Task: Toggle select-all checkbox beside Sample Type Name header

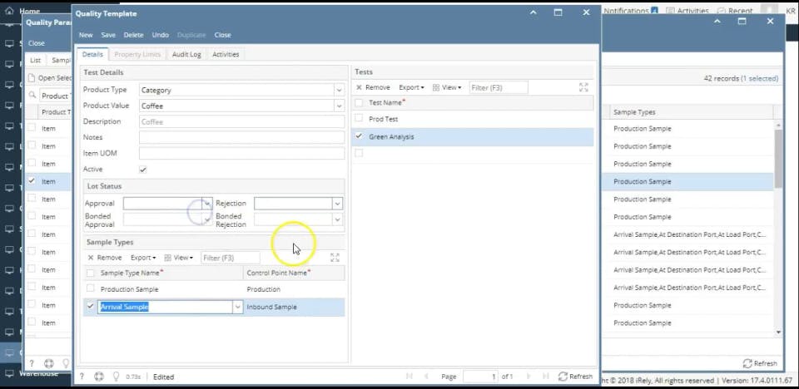Action: [x=90, y=273]
